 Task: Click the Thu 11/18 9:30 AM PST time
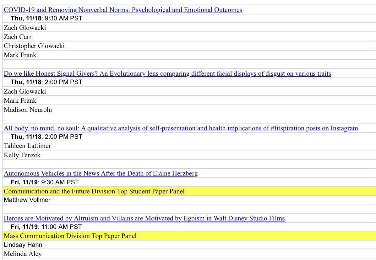pyautogui.click(x=46, y=19)
